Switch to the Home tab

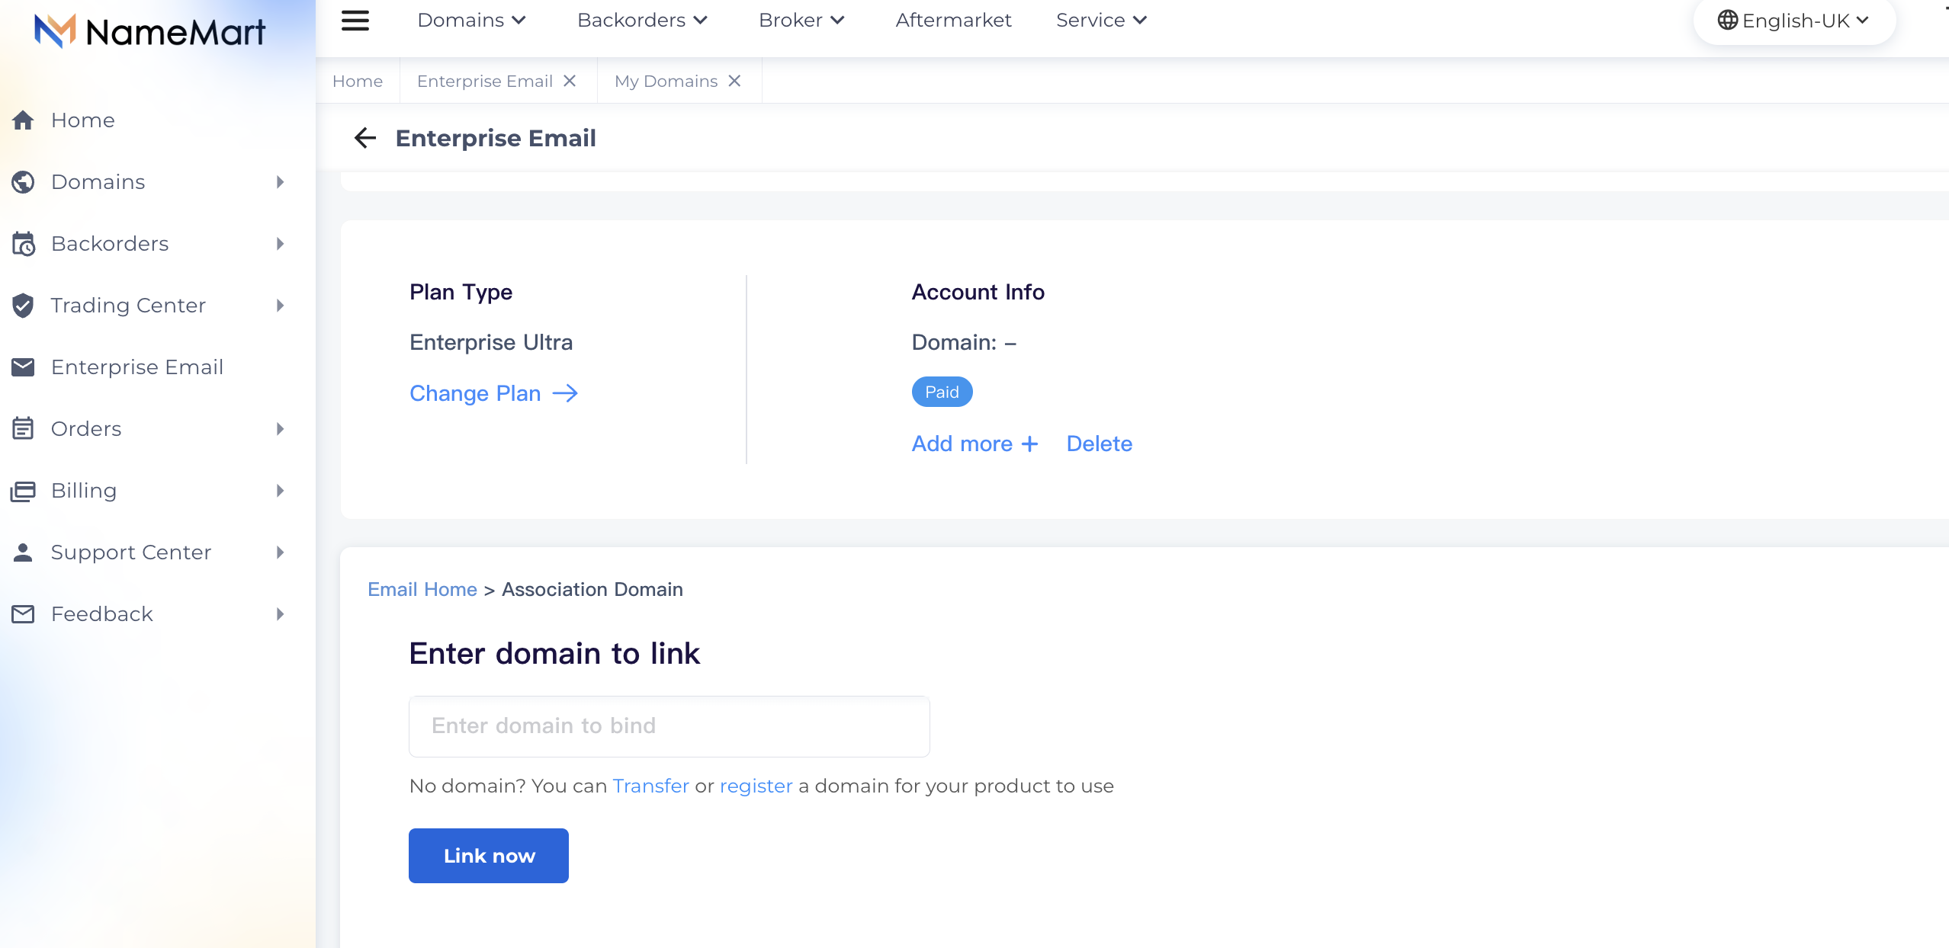358,81
